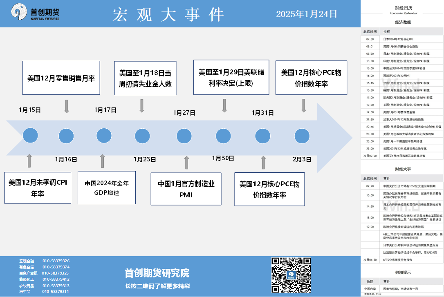Click the date 2025年1月24日 in the header

click(307, 14)
